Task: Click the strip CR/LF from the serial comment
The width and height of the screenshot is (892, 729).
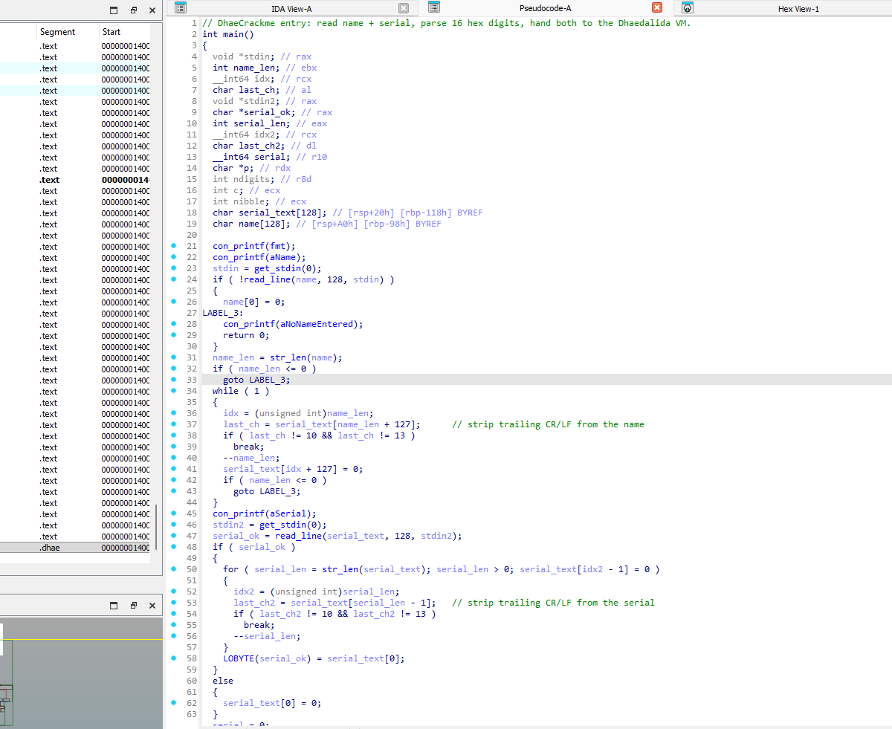Action: (x=553, y=603)
